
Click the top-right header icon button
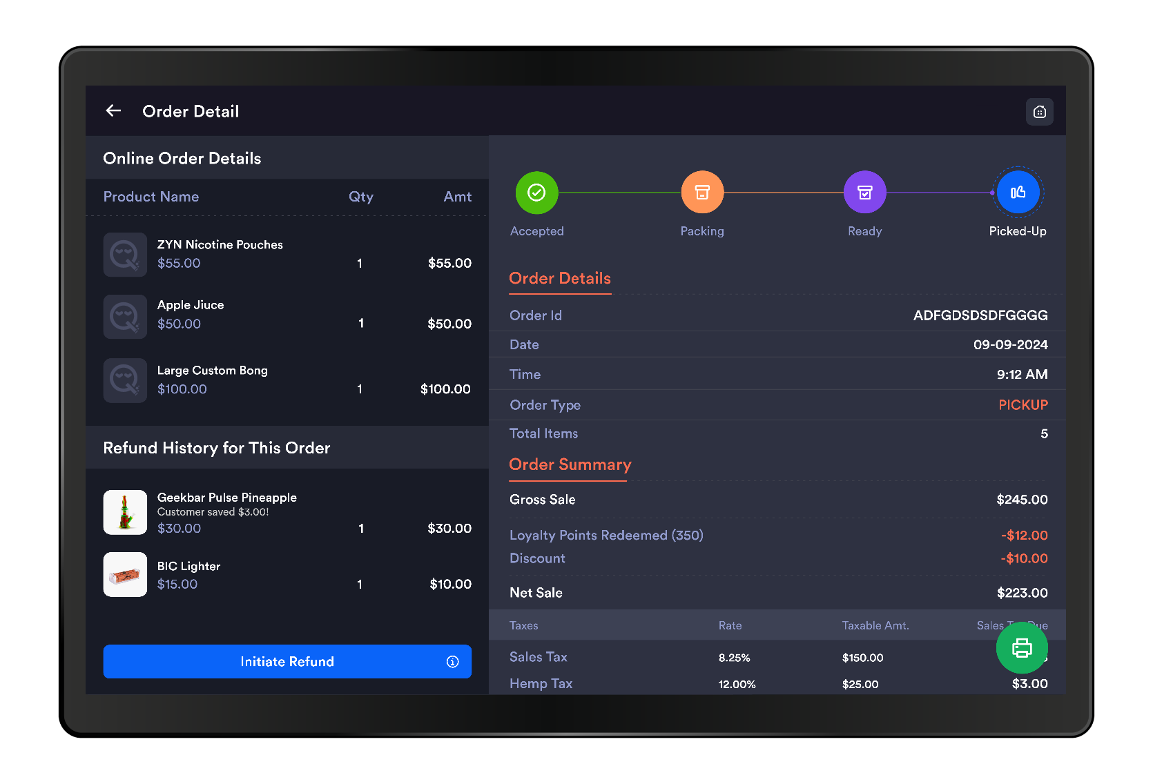[1039, 112]
